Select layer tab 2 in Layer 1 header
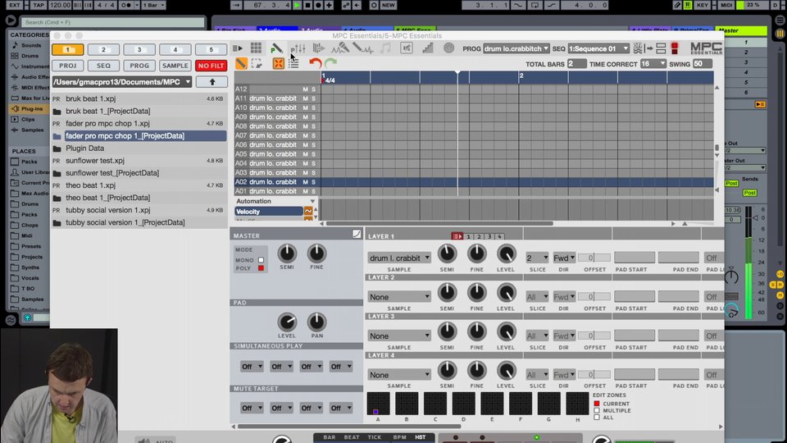 (479, 236)
